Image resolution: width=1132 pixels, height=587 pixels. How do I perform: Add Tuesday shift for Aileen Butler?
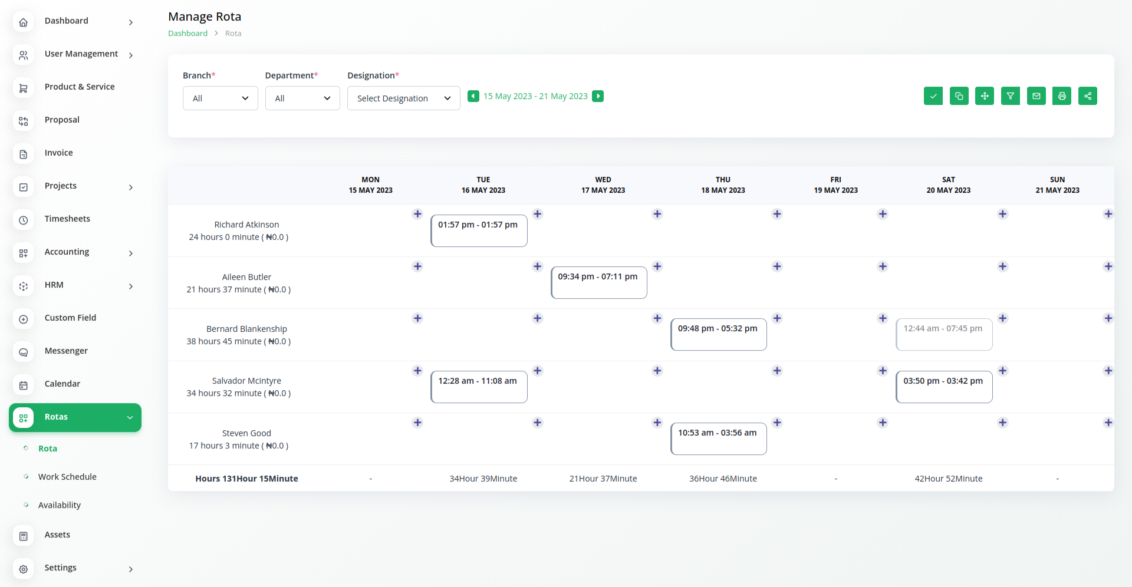pyautogui.click(x=538, y=266)
